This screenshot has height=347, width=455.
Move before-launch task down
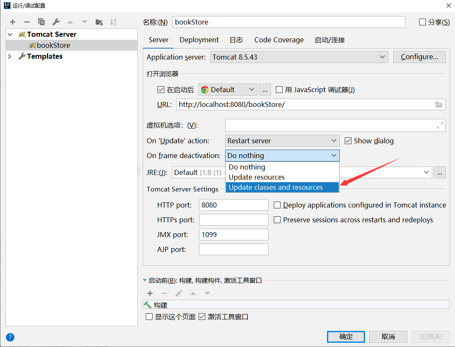point(207,293)
